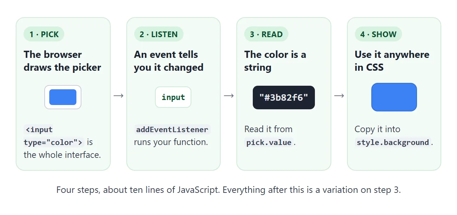This screenshot has width=457, height=215.
Task: Click the arrow between Listen and Read
Action: pyautogui.click(x=229, y=96)
